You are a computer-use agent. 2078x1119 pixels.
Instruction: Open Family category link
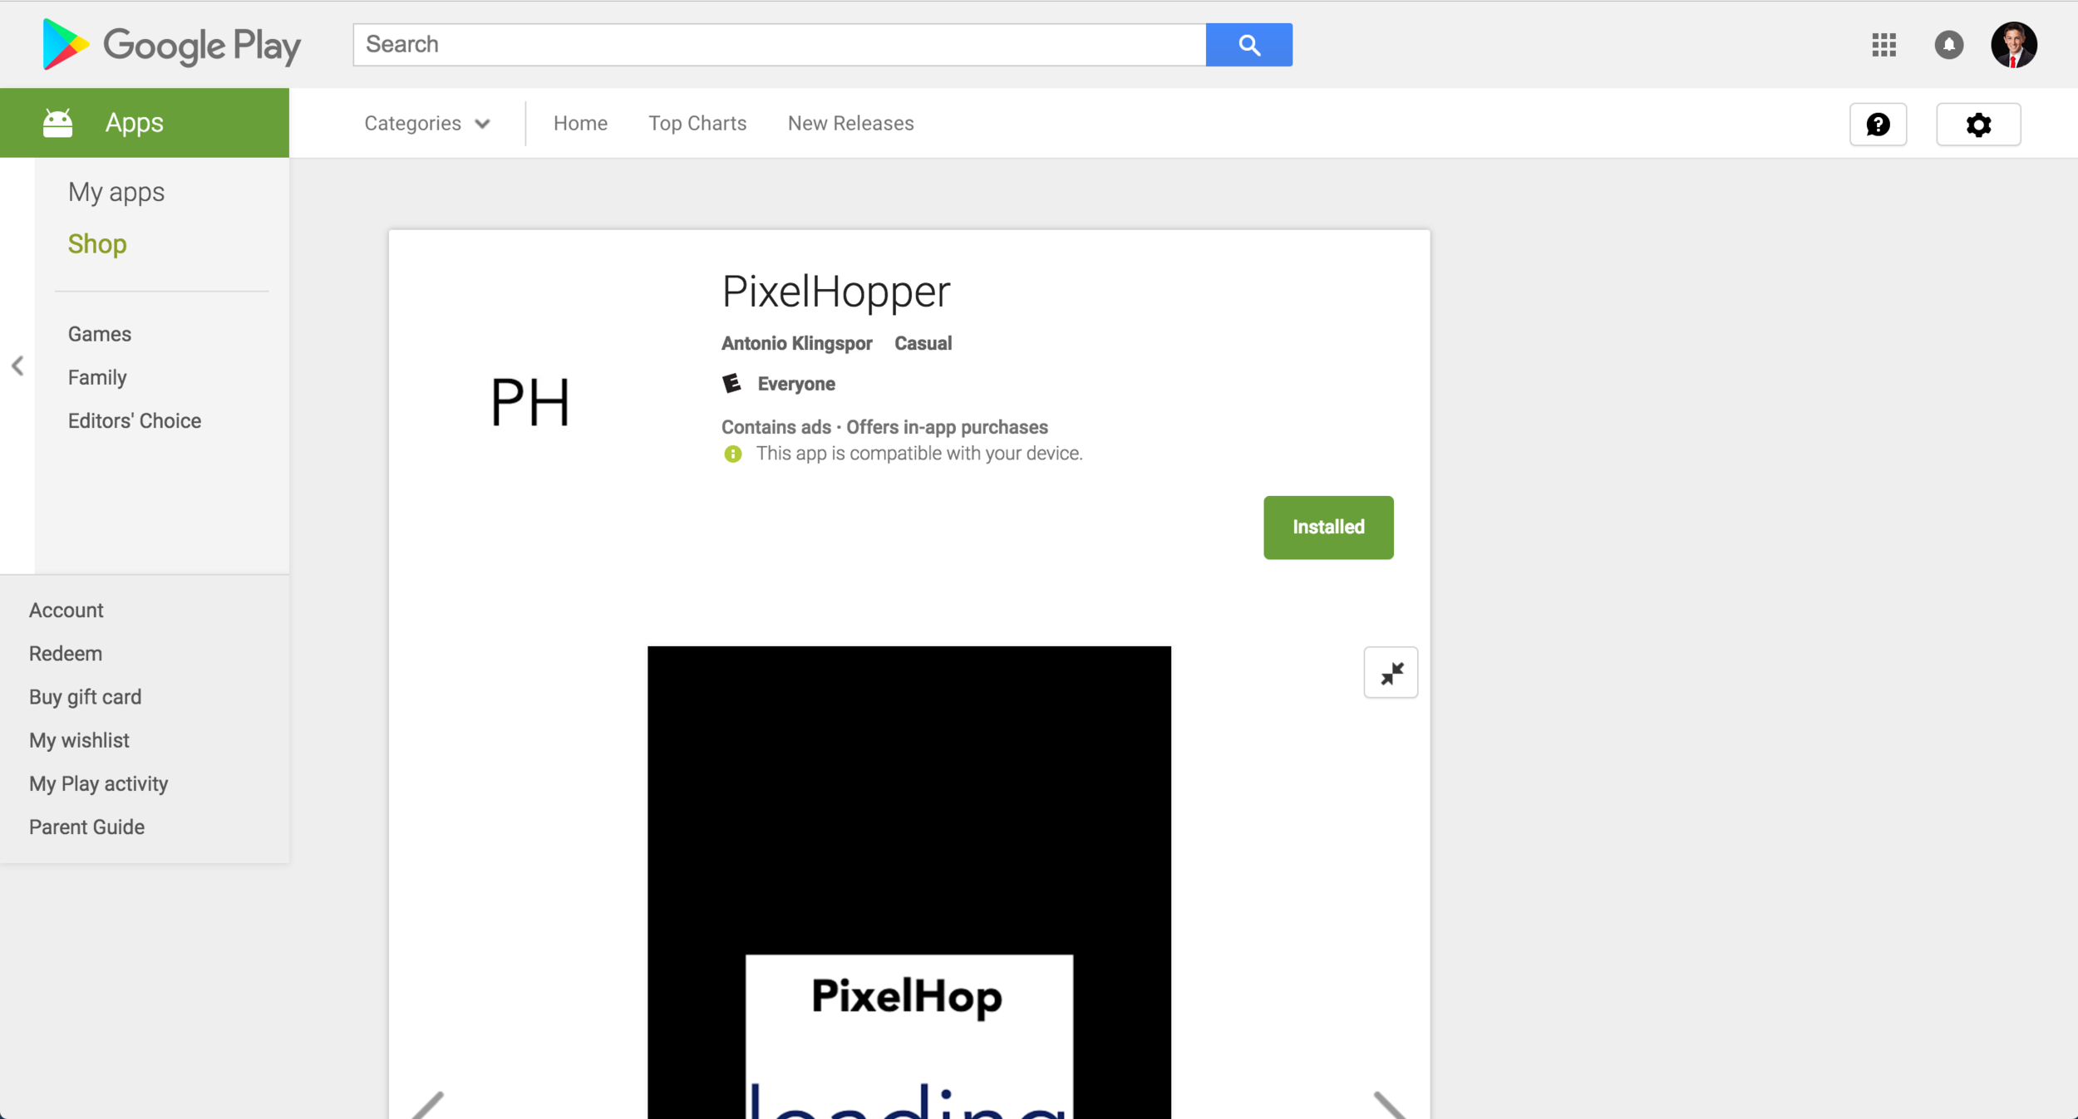tap(97, 377)
